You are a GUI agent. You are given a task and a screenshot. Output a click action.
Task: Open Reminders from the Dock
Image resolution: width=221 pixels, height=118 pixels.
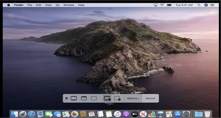pos(100,114)
